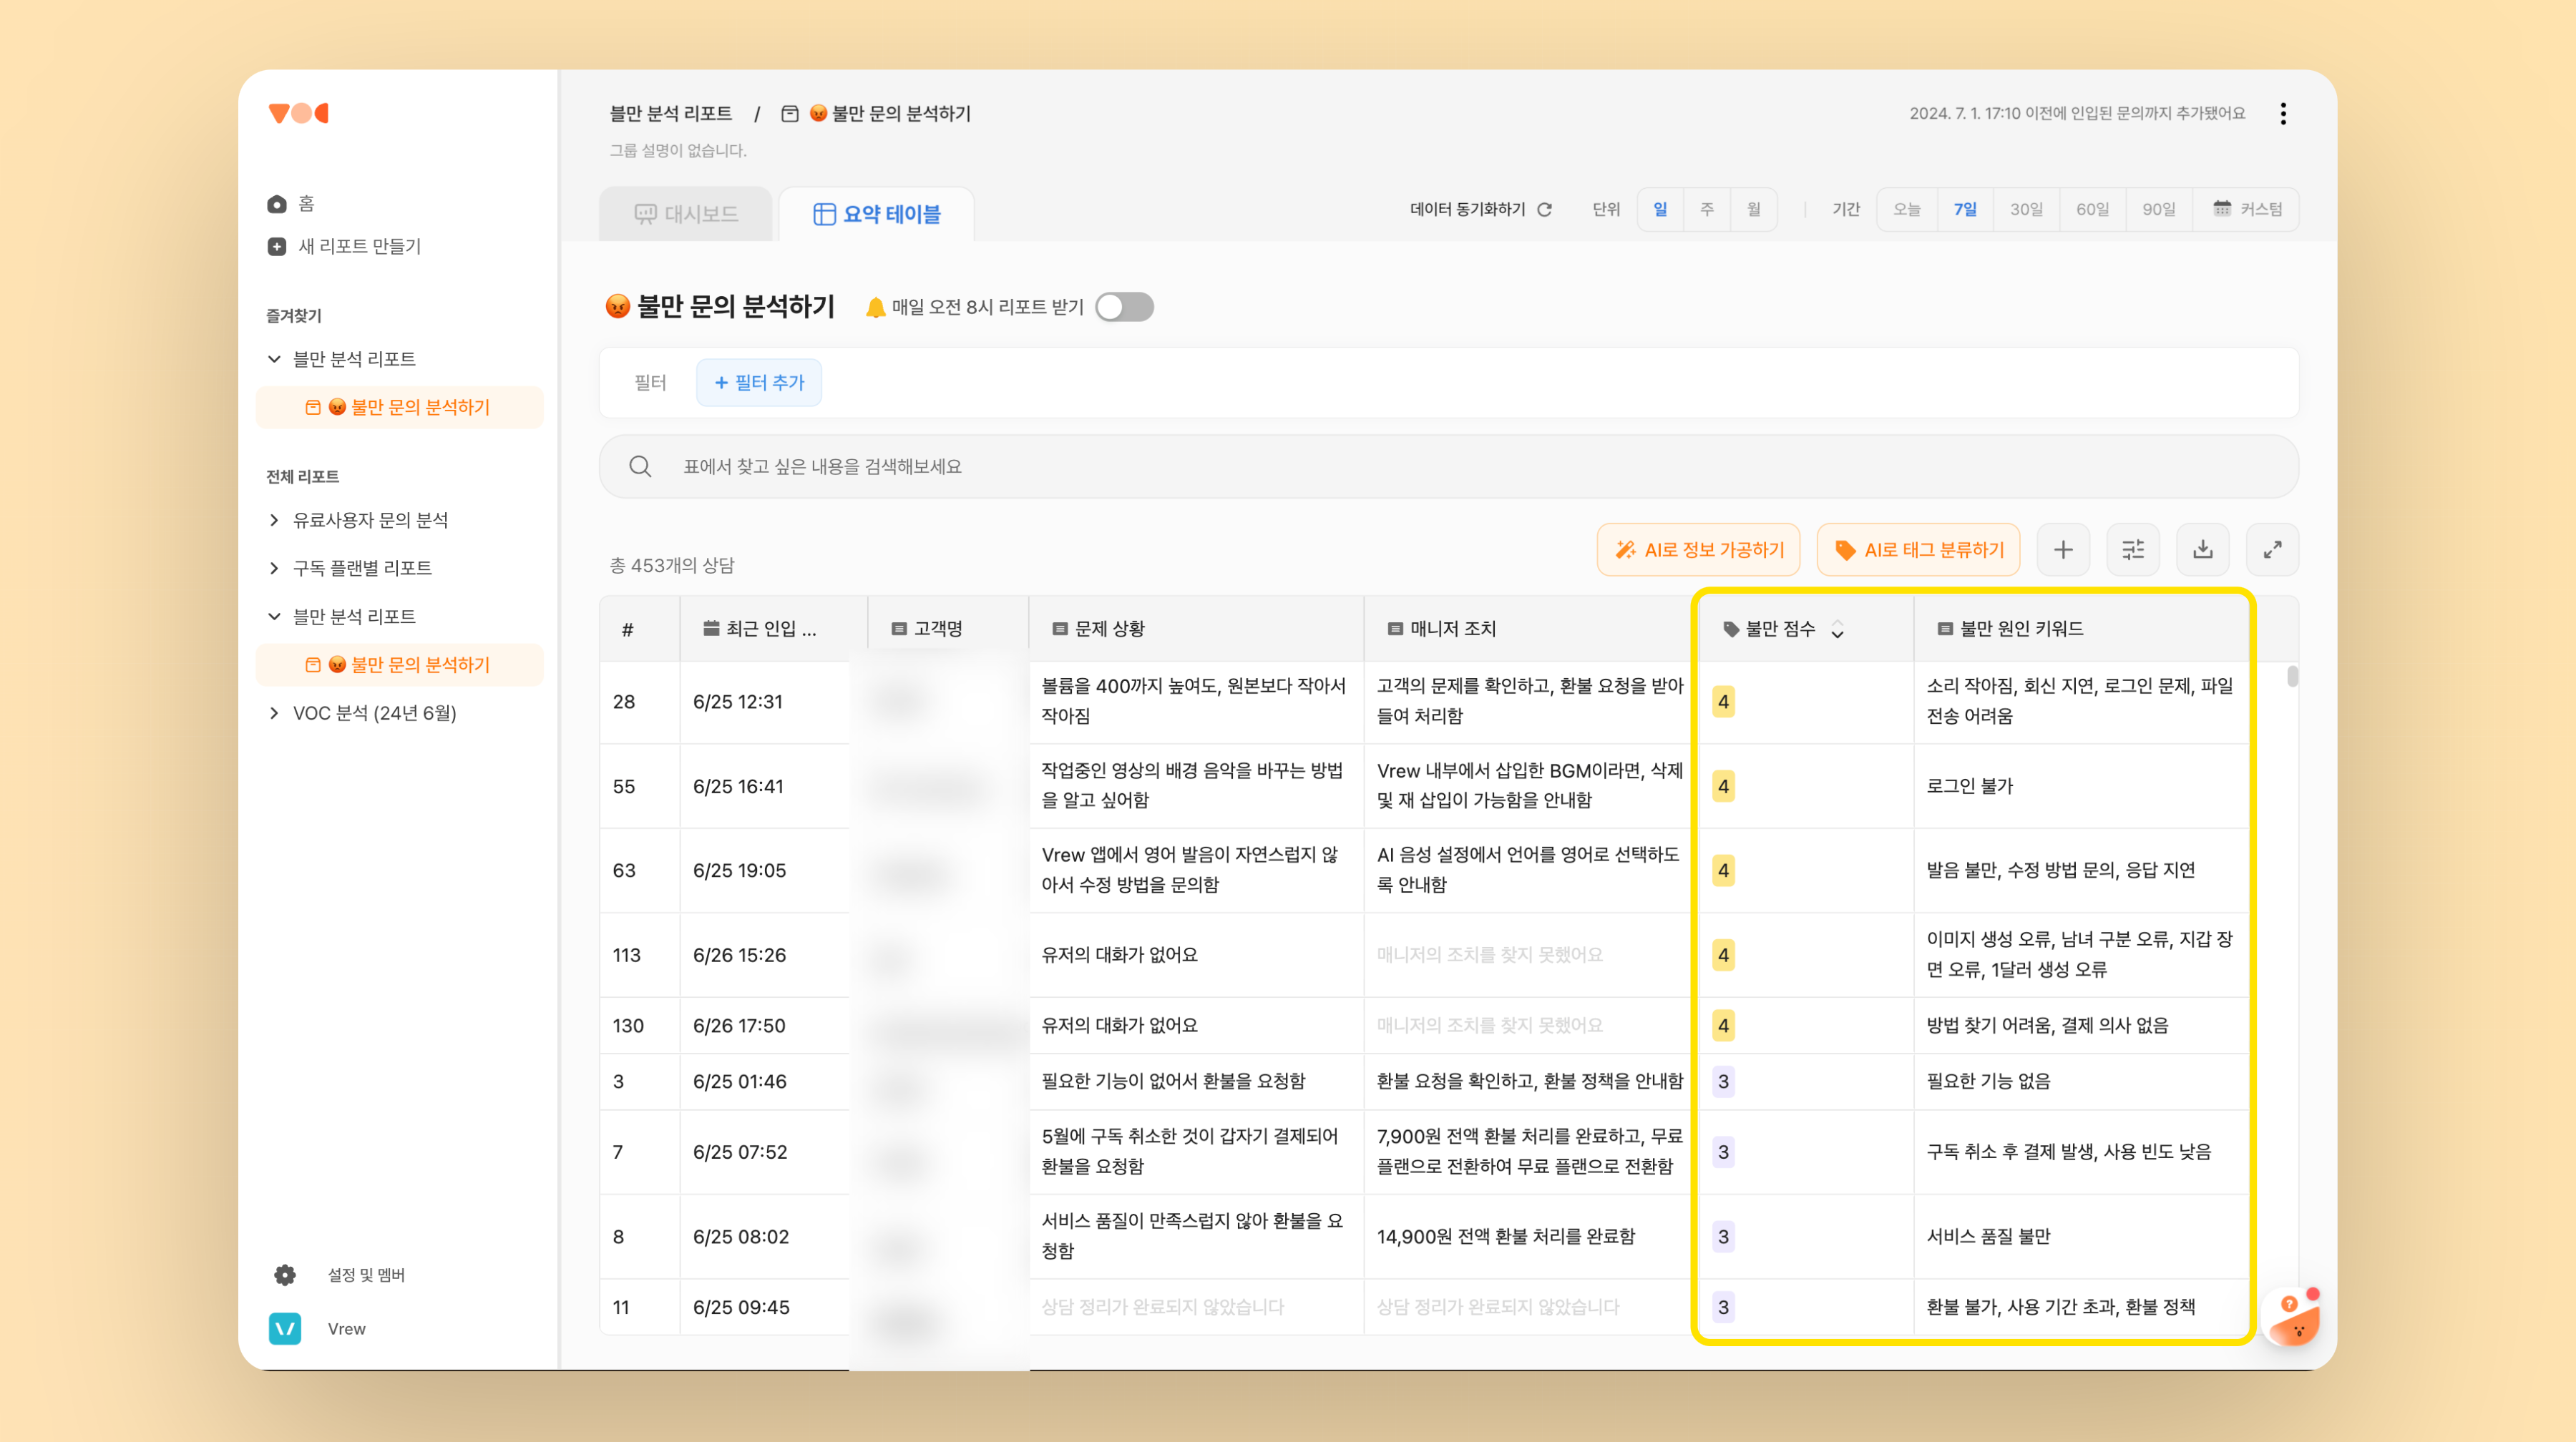Switch to the 대시보드 tab

pyautogui.click(x=686, y=214)
